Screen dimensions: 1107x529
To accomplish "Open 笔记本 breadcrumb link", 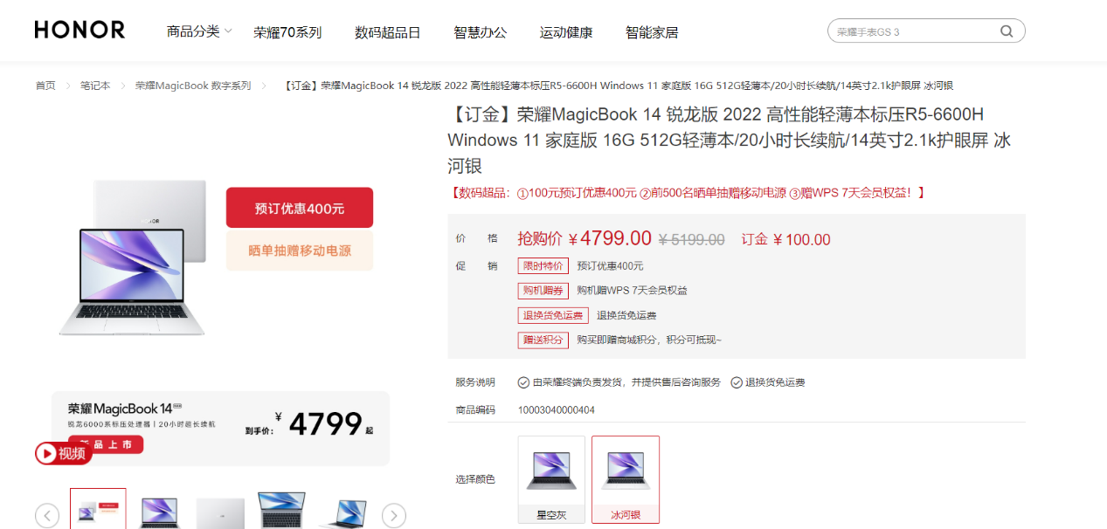I will [x=95, y=86].
